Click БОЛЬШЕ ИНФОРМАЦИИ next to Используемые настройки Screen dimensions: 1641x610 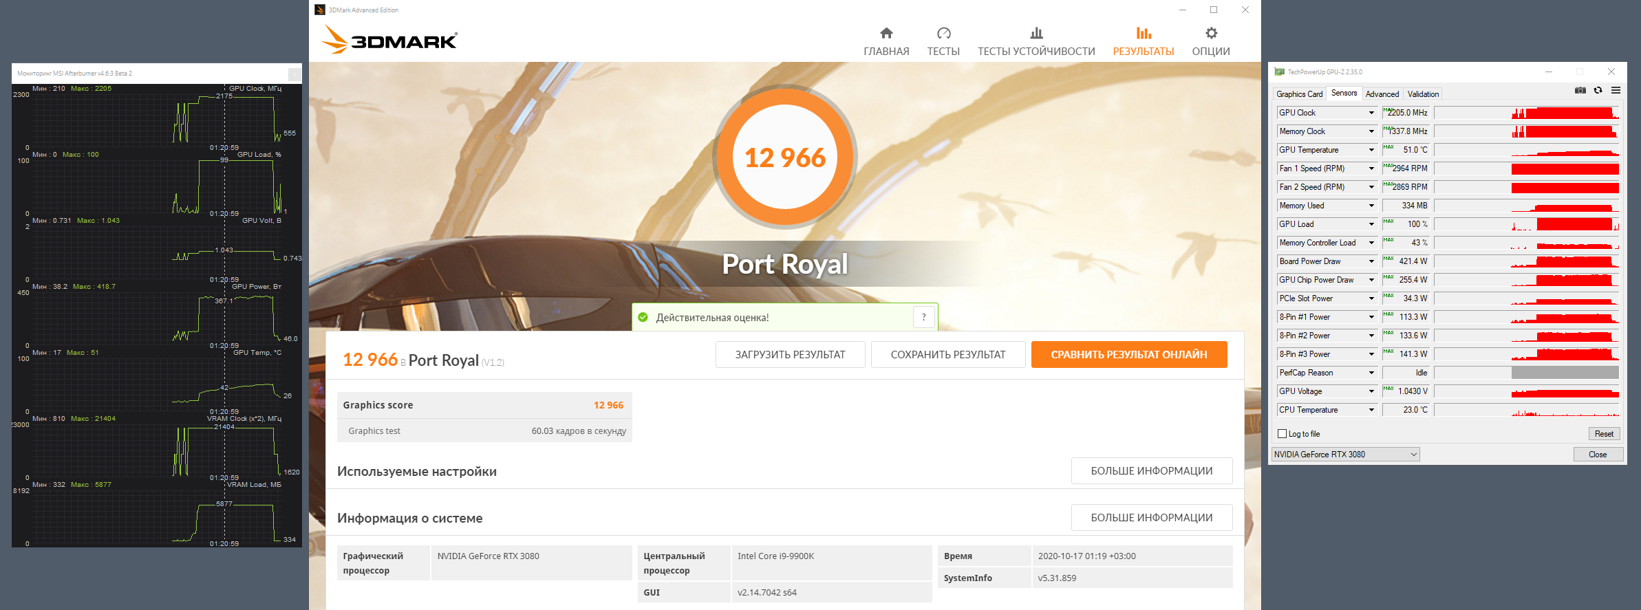[1152, 471]
